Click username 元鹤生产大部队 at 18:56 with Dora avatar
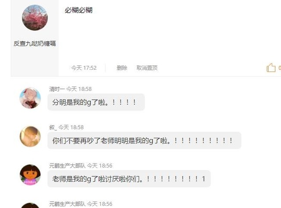 tap(67, 165)
